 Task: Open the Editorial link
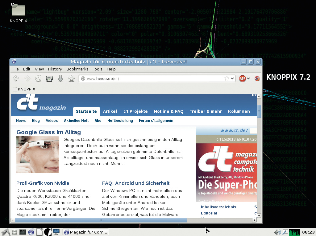click(x=209, y=213)
